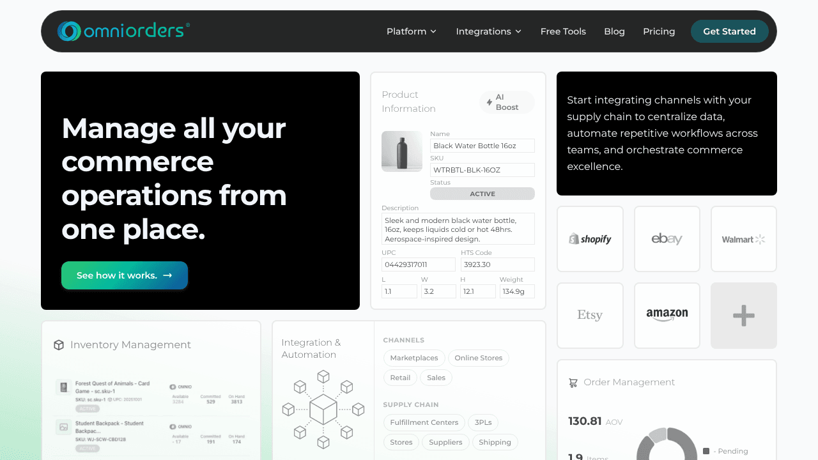Click the Student Backpack placeholder image icon
The height and width of the screenshot is (460, 818).
(63, 427)
